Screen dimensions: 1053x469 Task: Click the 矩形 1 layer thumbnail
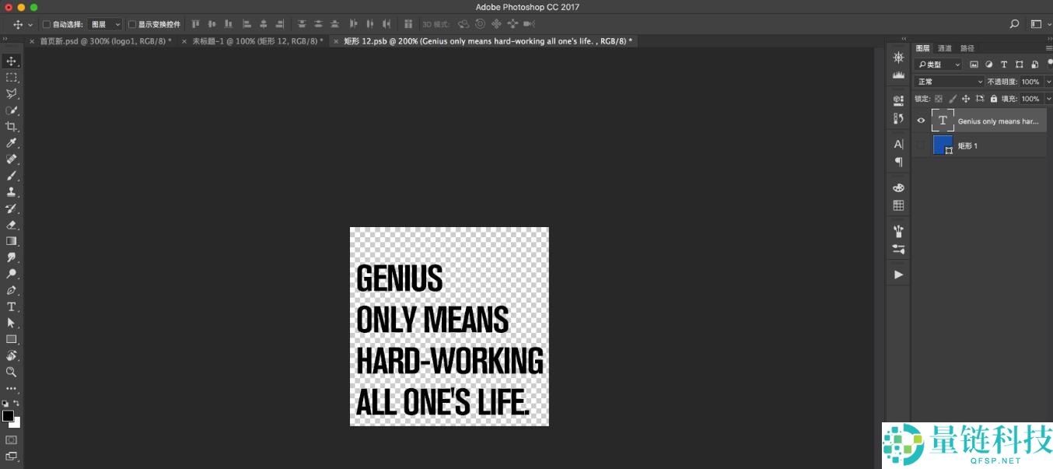(x=943, y=145)
